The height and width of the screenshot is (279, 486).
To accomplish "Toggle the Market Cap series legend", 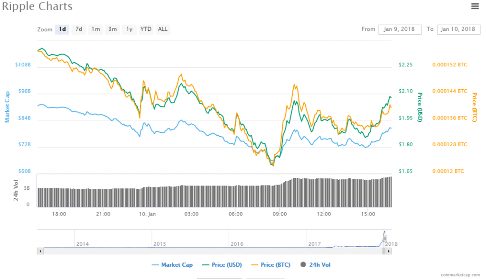I will pos(172,264).
